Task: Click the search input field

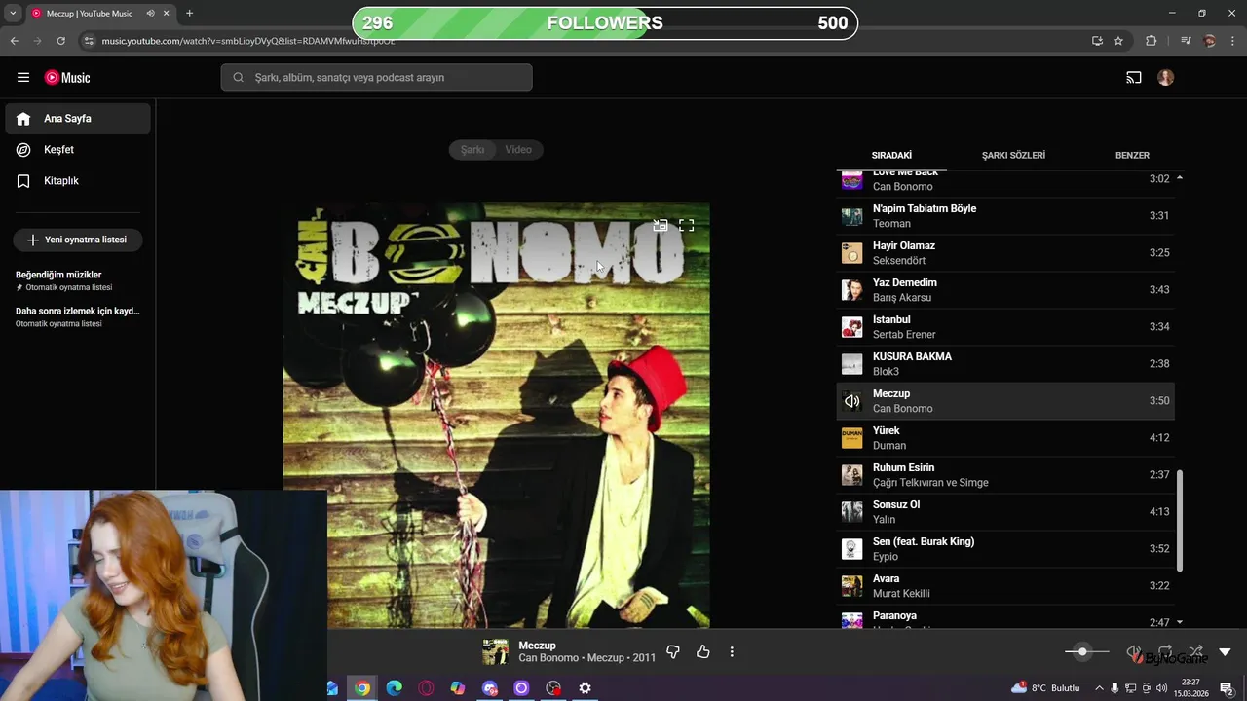Action: point(376,78)
